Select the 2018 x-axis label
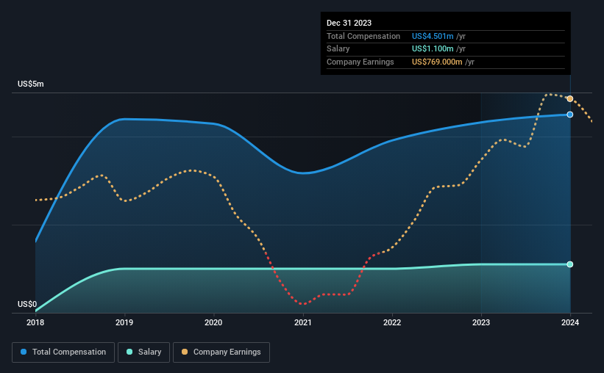Image resolution: width=604 pixels, height=373 pixels. 35,322
